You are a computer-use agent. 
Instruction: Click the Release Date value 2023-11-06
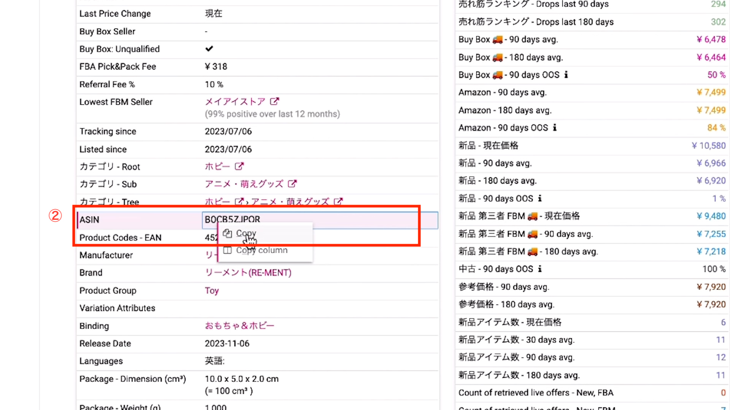[227, 343]
